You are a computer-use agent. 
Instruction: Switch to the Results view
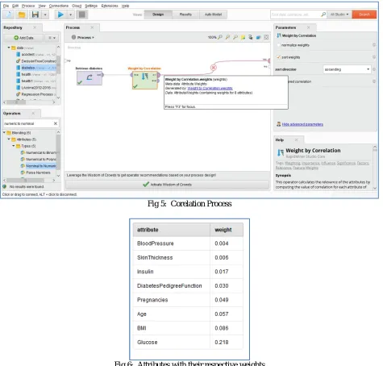(x=185, y=15)
